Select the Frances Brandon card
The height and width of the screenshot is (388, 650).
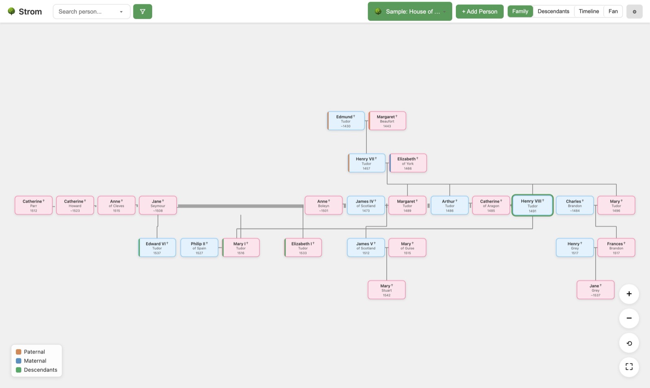point(616,248)
